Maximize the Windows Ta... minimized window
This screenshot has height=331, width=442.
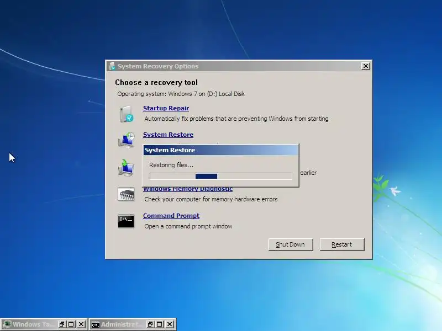pos(71,324)
